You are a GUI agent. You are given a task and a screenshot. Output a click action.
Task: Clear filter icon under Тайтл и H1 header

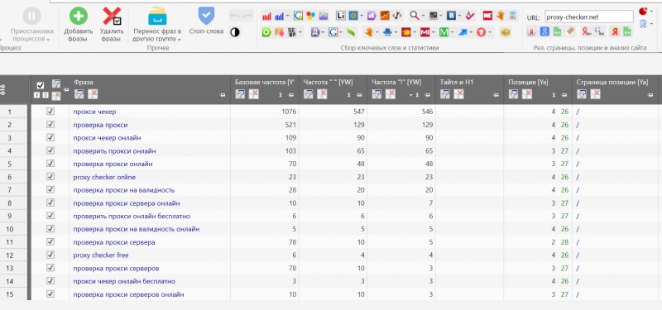[x=458, y=94]
